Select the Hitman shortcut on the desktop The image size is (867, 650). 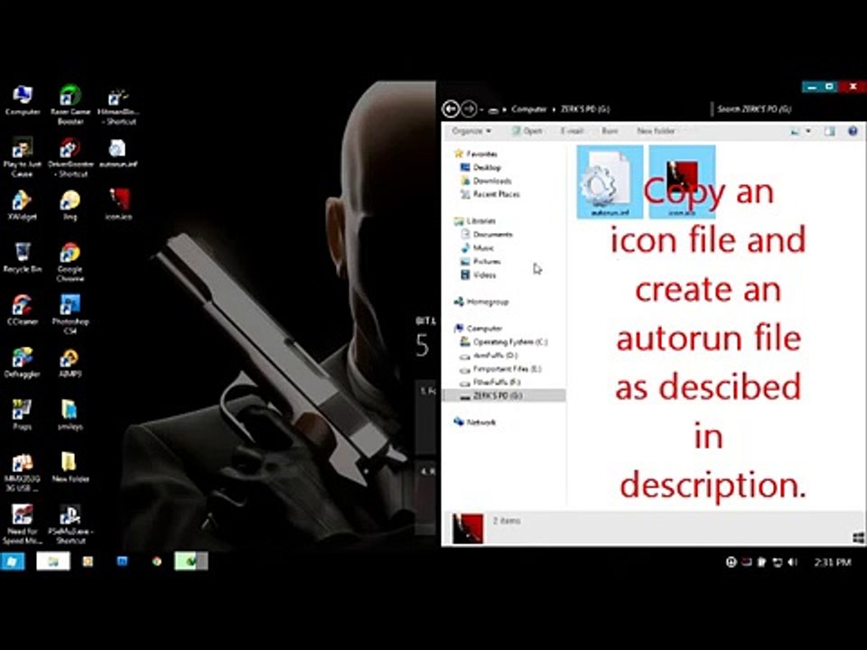pos(117,105)
